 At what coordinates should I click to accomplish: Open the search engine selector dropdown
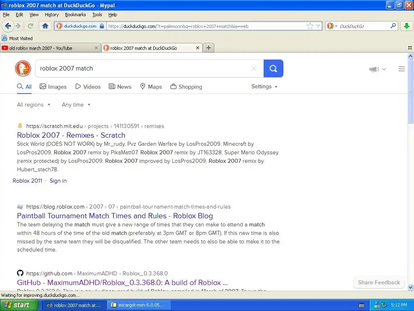pyautogui.click(x=332, y=26)
